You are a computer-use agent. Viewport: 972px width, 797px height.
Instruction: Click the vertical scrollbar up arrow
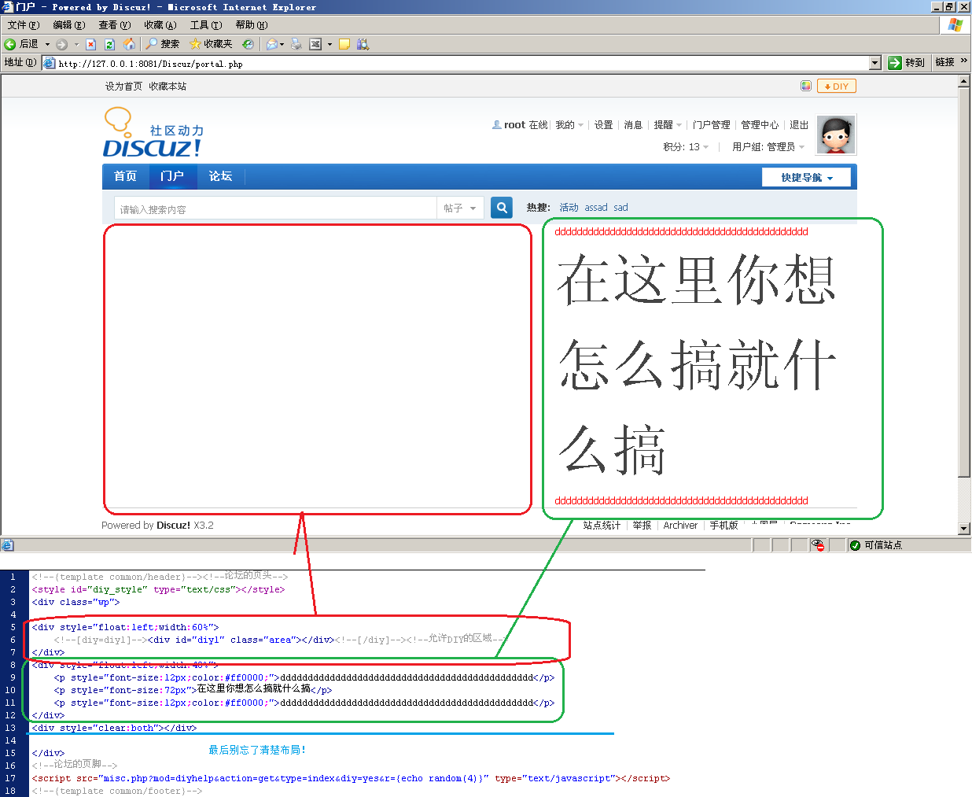click(964, 82)
